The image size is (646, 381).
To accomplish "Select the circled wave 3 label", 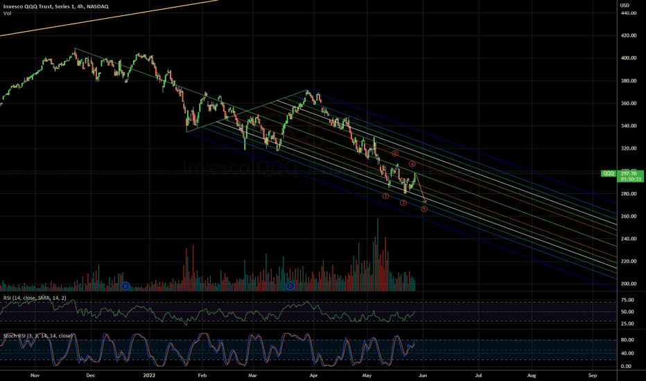I will coord(403,203).
